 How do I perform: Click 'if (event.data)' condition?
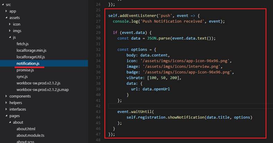coord(132,33)
